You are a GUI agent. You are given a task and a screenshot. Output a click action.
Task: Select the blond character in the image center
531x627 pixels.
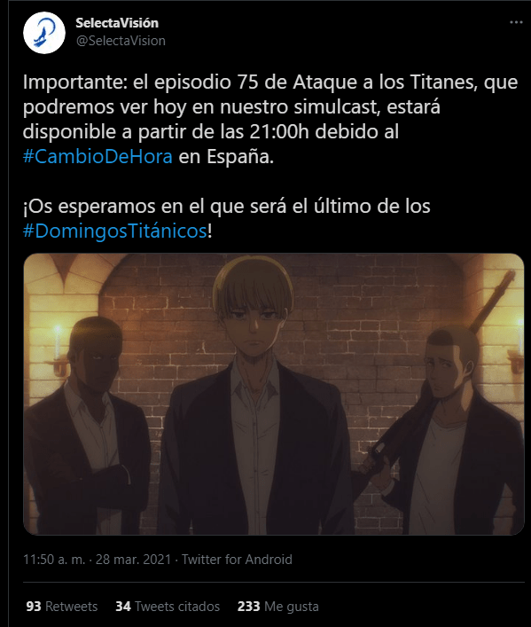pyautogui.click(x=254, y=395)
